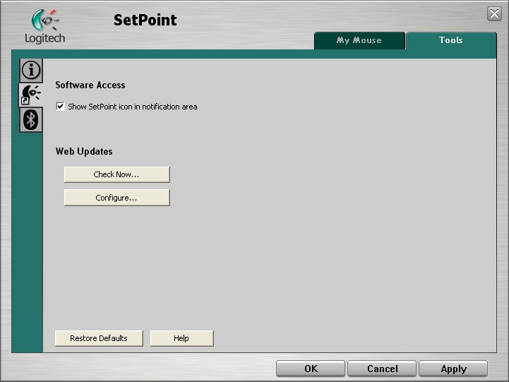The width and height of the screenshot is (509, 382).
Task: Open the information sidebar icon
Action: [31, 71]
